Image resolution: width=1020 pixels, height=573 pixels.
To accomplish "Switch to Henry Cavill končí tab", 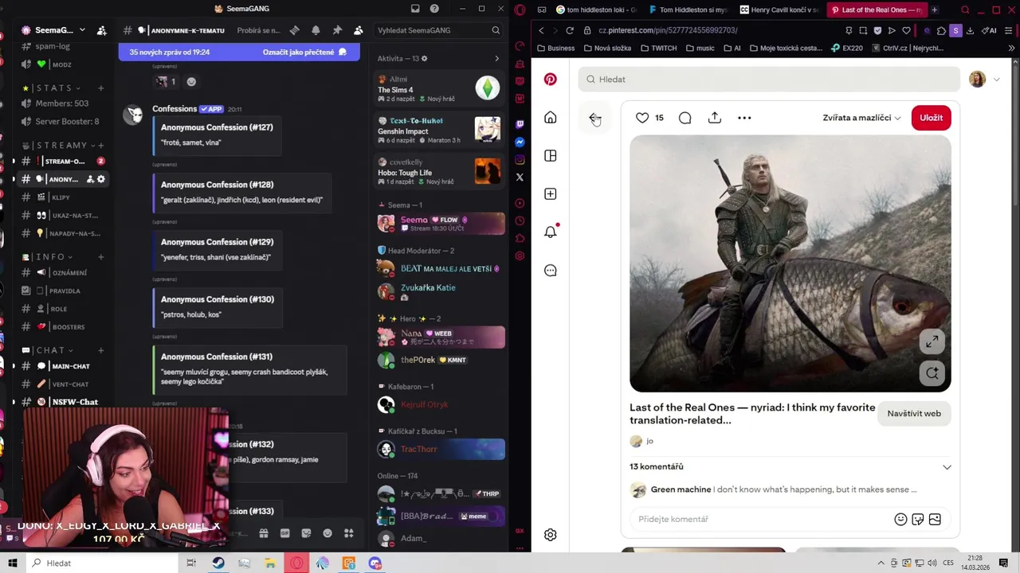I will point(779,10).
